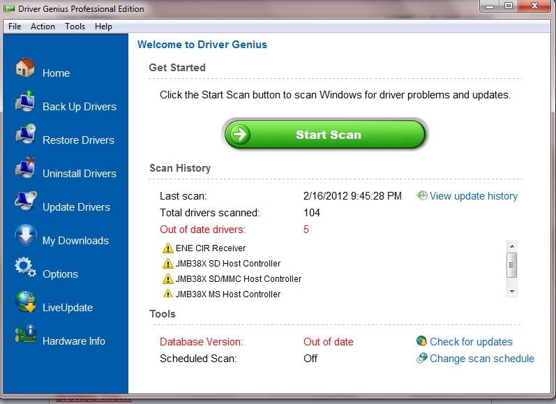Click the last scan date 2/16/2012 9:45:28 PM
The height and width of the screenshot is (404, 556).
pos(352,196)
